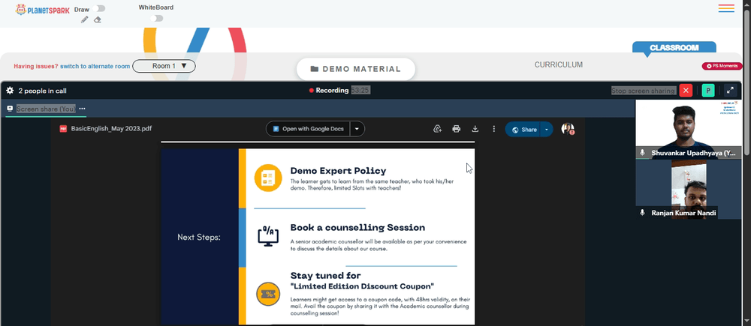The height and width of the screenshot is (326, 751).
Task: Click the Limited Edition Discount Coupon heading
Action: tap(362, 286)
